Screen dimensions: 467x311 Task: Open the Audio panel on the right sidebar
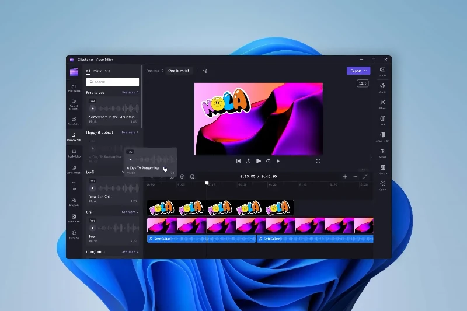coord(383,88)
